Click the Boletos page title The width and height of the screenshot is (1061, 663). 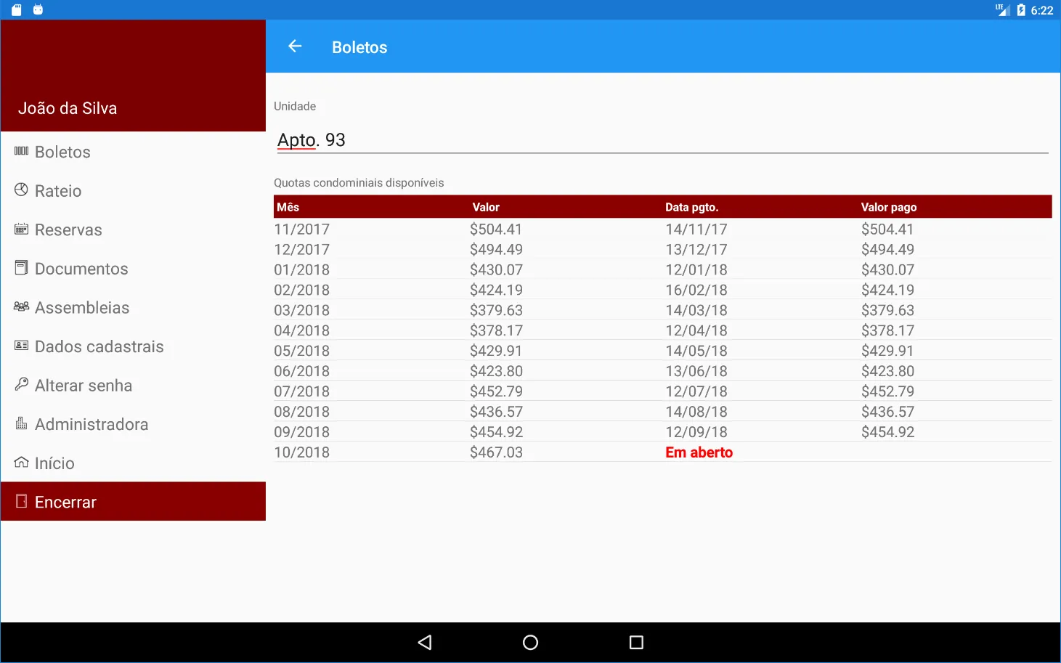pos(359,47)
